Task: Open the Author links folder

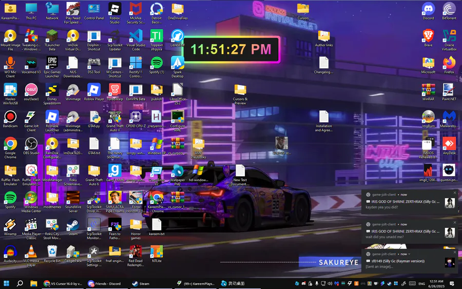Action: (323, 38)
